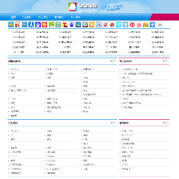
Task: Click the orange T share icon
Action: click(x=65, y=25)
